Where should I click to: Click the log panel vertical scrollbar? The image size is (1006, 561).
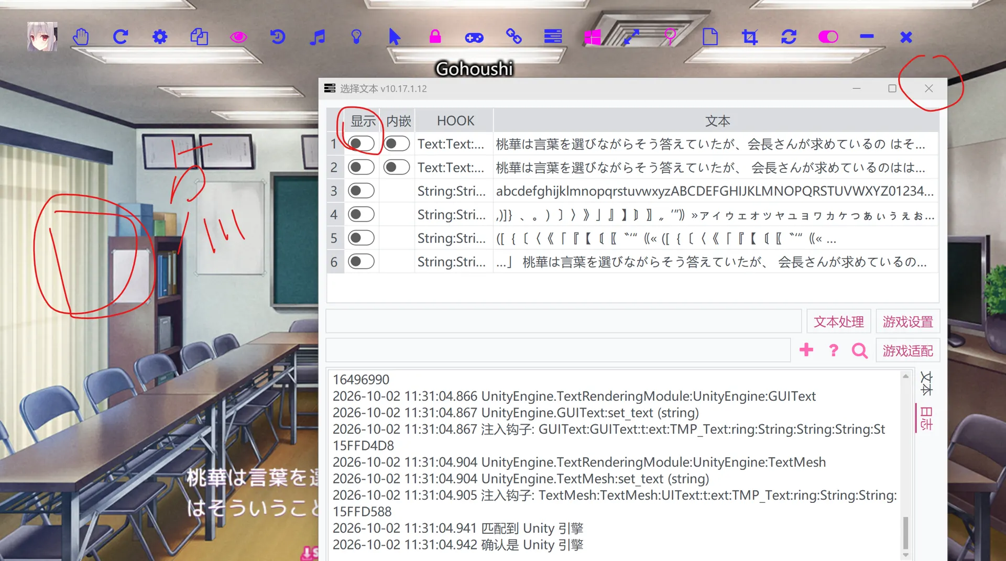coord(905,465)
